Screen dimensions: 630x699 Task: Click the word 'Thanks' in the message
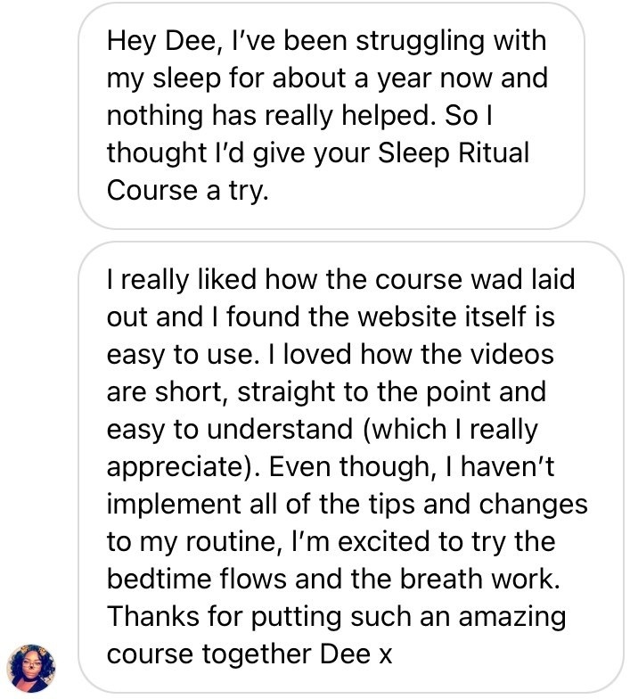(x=153, y=617)
